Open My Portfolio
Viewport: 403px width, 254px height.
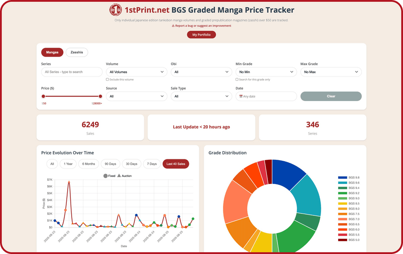(201, 35)
